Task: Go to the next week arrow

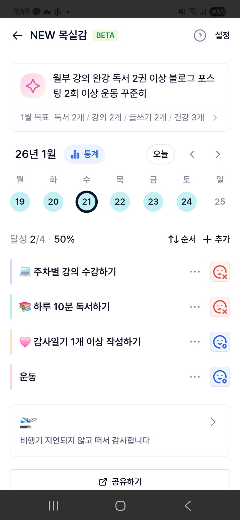Action: [218, 154]
